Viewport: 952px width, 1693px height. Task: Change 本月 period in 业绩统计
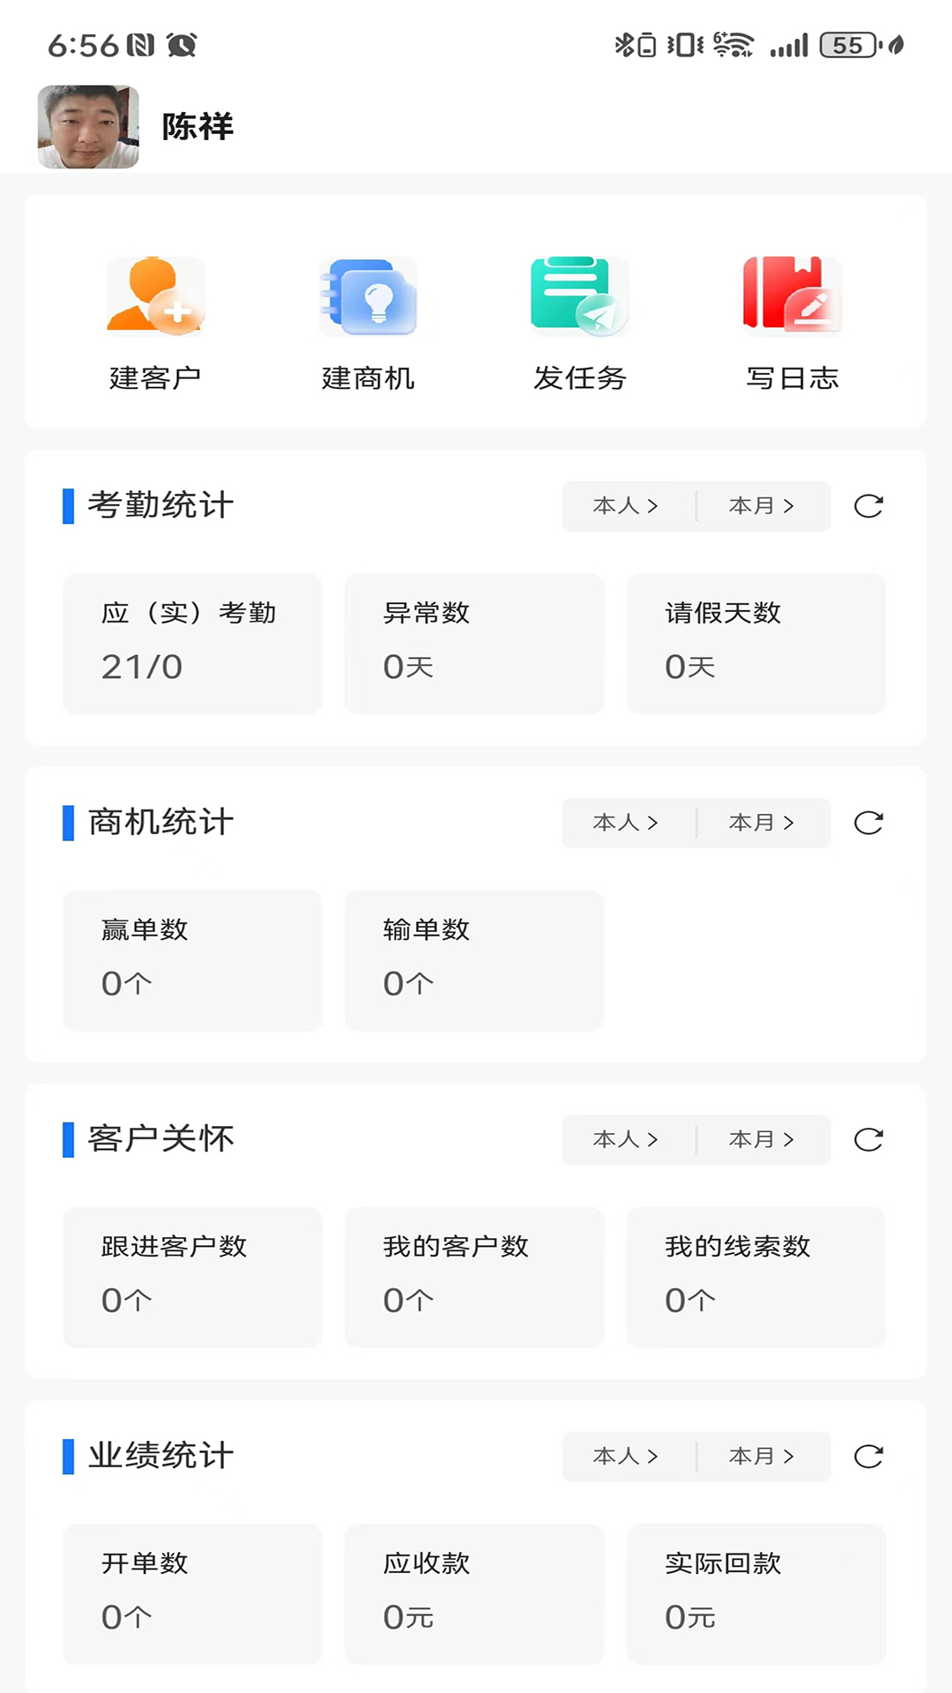[x=762, y=1456]
